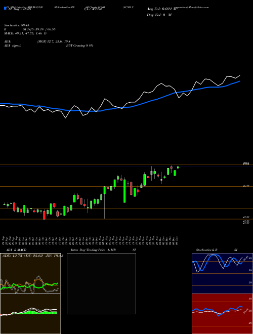The width and height of the screenshot is (253, 334).
Task: Open the red RSI chart panel
Action: [x=222, y=314]
